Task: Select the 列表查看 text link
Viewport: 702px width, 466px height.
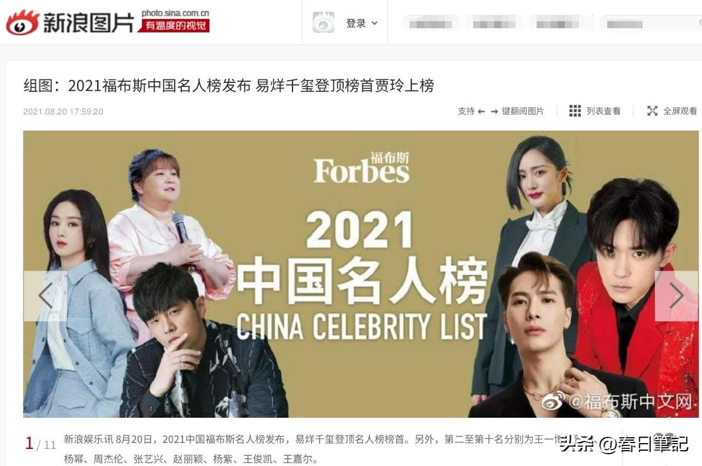Action: (x=604, y=111)
